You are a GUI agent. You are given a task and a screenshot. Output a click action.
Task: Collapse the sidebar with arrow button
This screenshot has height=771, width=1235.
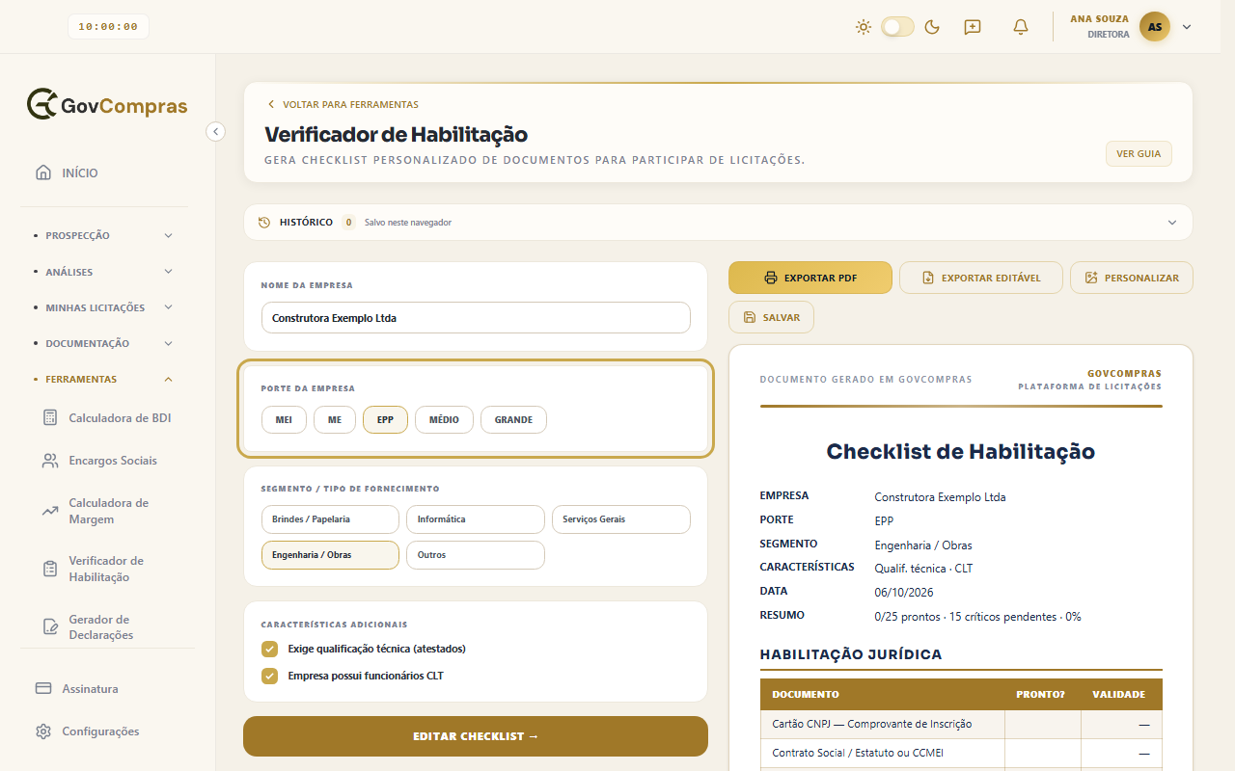pos(216,131)
